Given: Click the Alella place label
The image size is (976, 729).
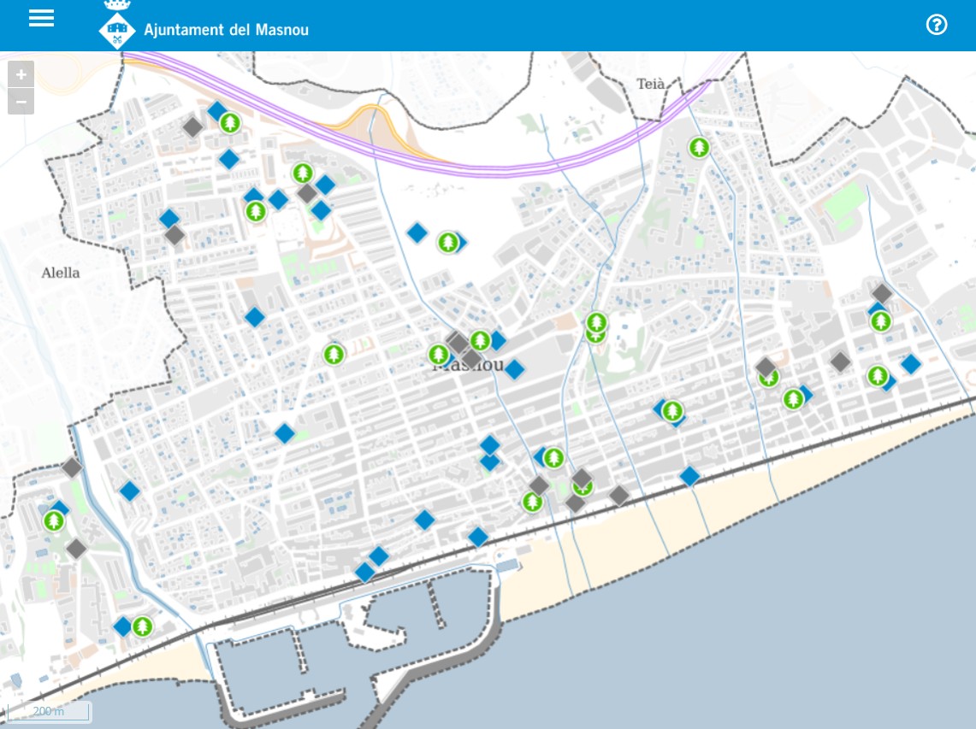Looking at the screenshot, I should coord(61,273).
